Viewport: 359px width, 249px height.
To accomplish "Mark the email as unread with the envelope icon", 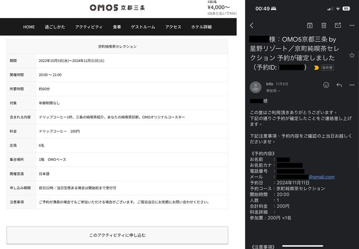I will (338, 25).
